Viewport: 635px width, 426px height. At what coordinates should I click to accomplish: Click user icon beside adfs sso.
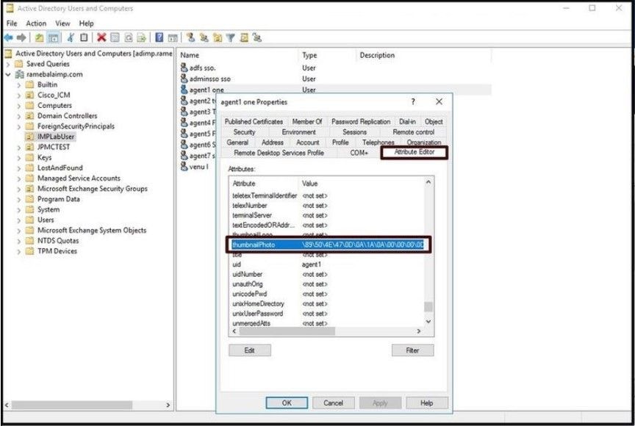point(184,68)
